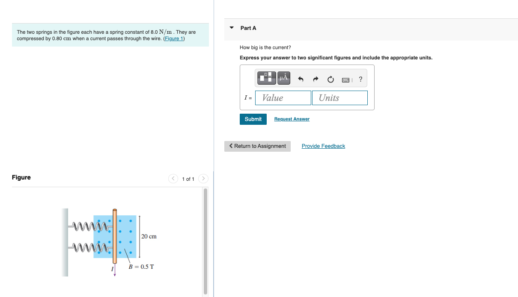
Task: Click inside the Units input field
Action: [339, 98]
